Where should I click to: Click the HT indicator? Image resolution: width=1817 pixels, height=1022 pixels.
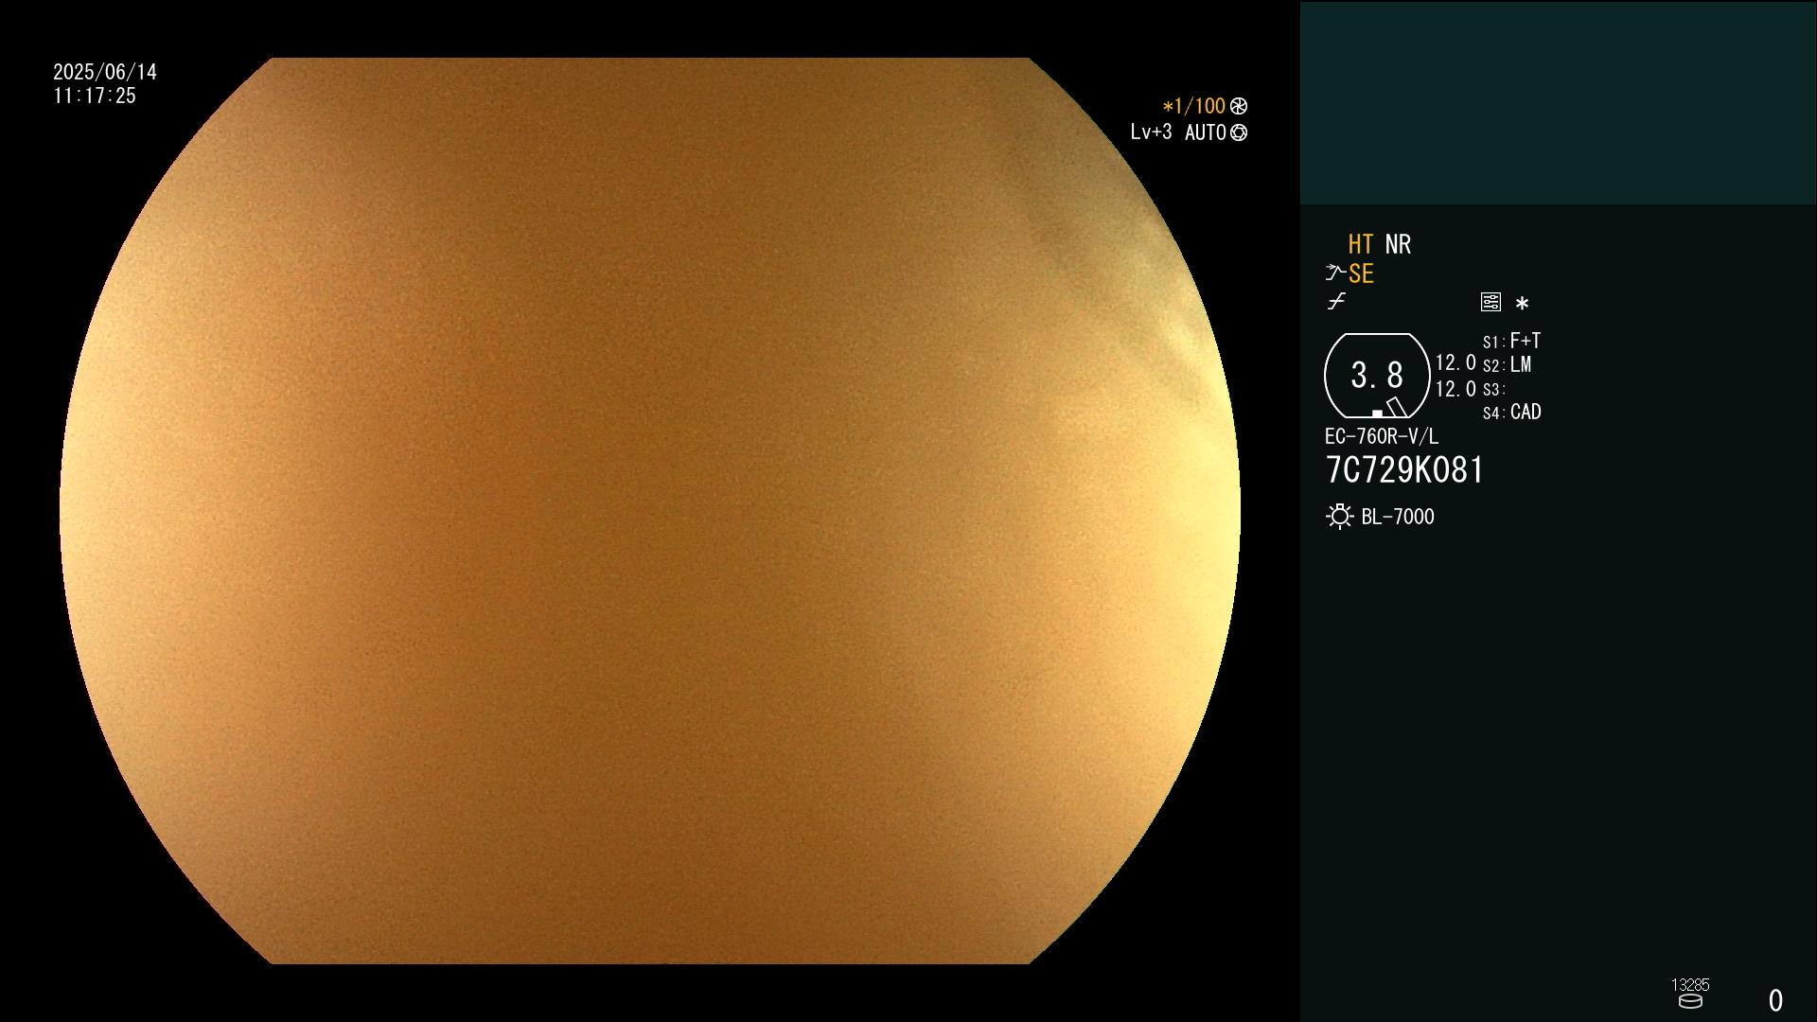click(x=1361, y=244)
